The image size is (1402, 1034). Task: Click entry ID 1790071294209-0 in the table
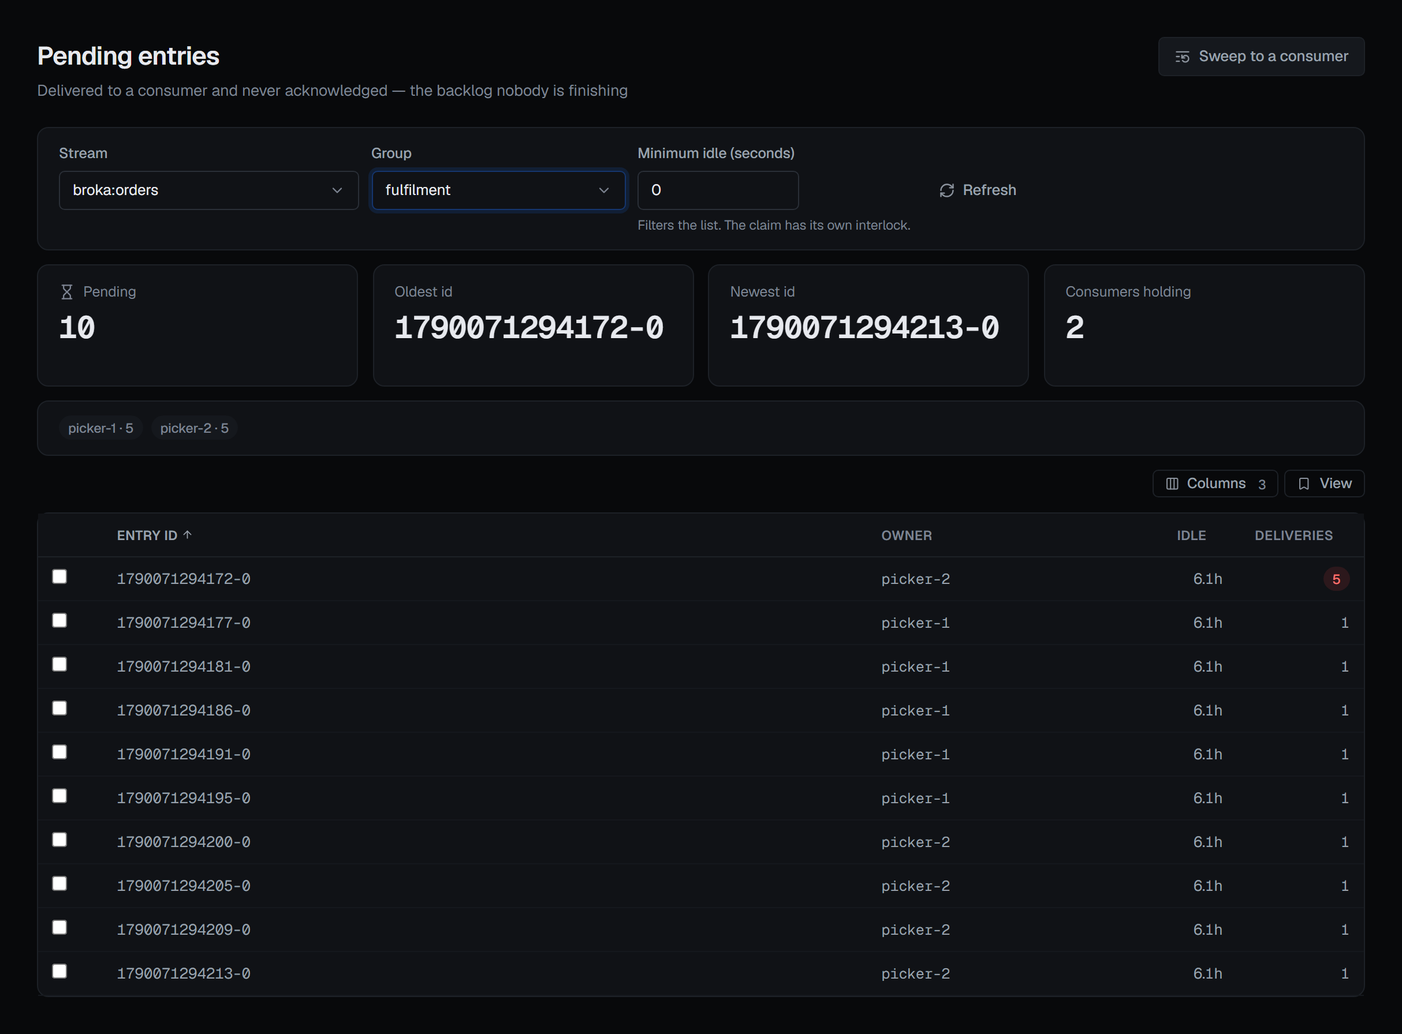[184, 930]
